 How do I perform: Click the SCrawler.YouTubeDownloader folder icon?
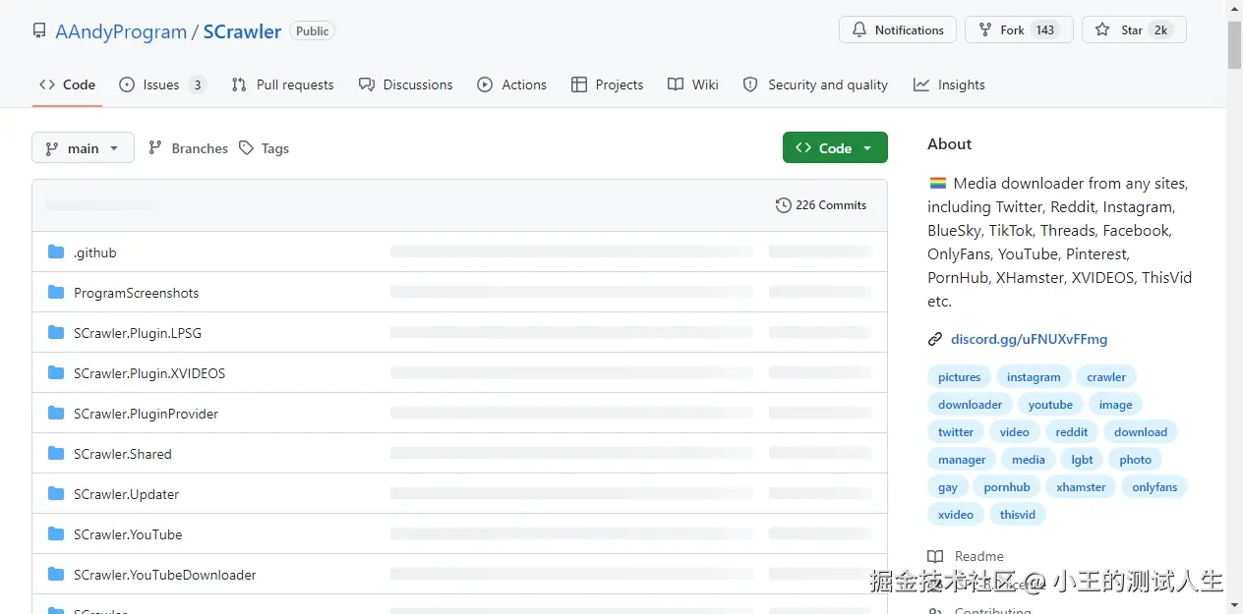tap(56, 575)
